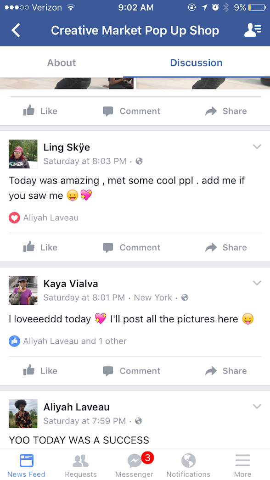Screen dimensions: 270x480
Task: Go to News Feed
Action: [26, 465]
